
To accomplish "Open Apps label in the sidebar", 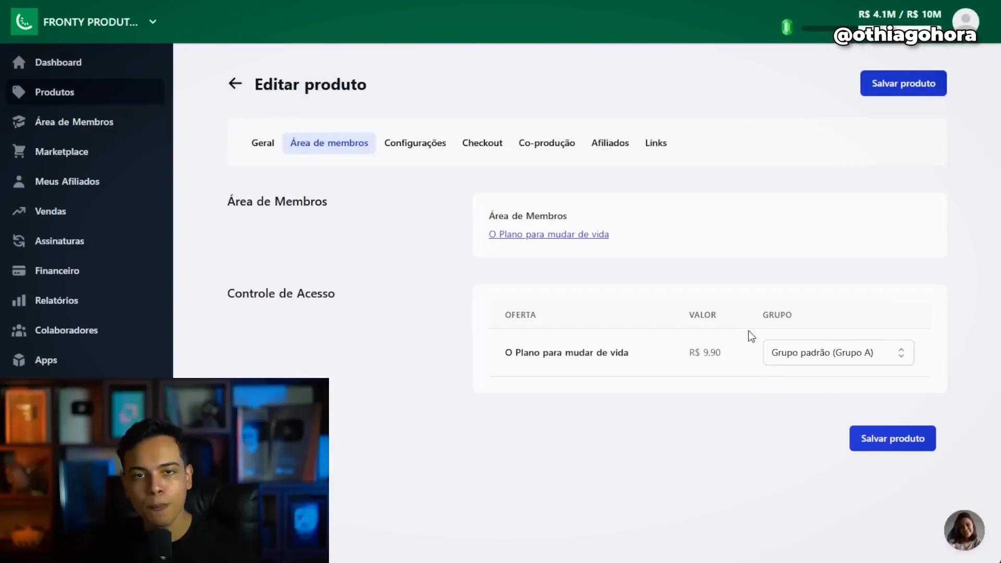I will coord(46,360).
